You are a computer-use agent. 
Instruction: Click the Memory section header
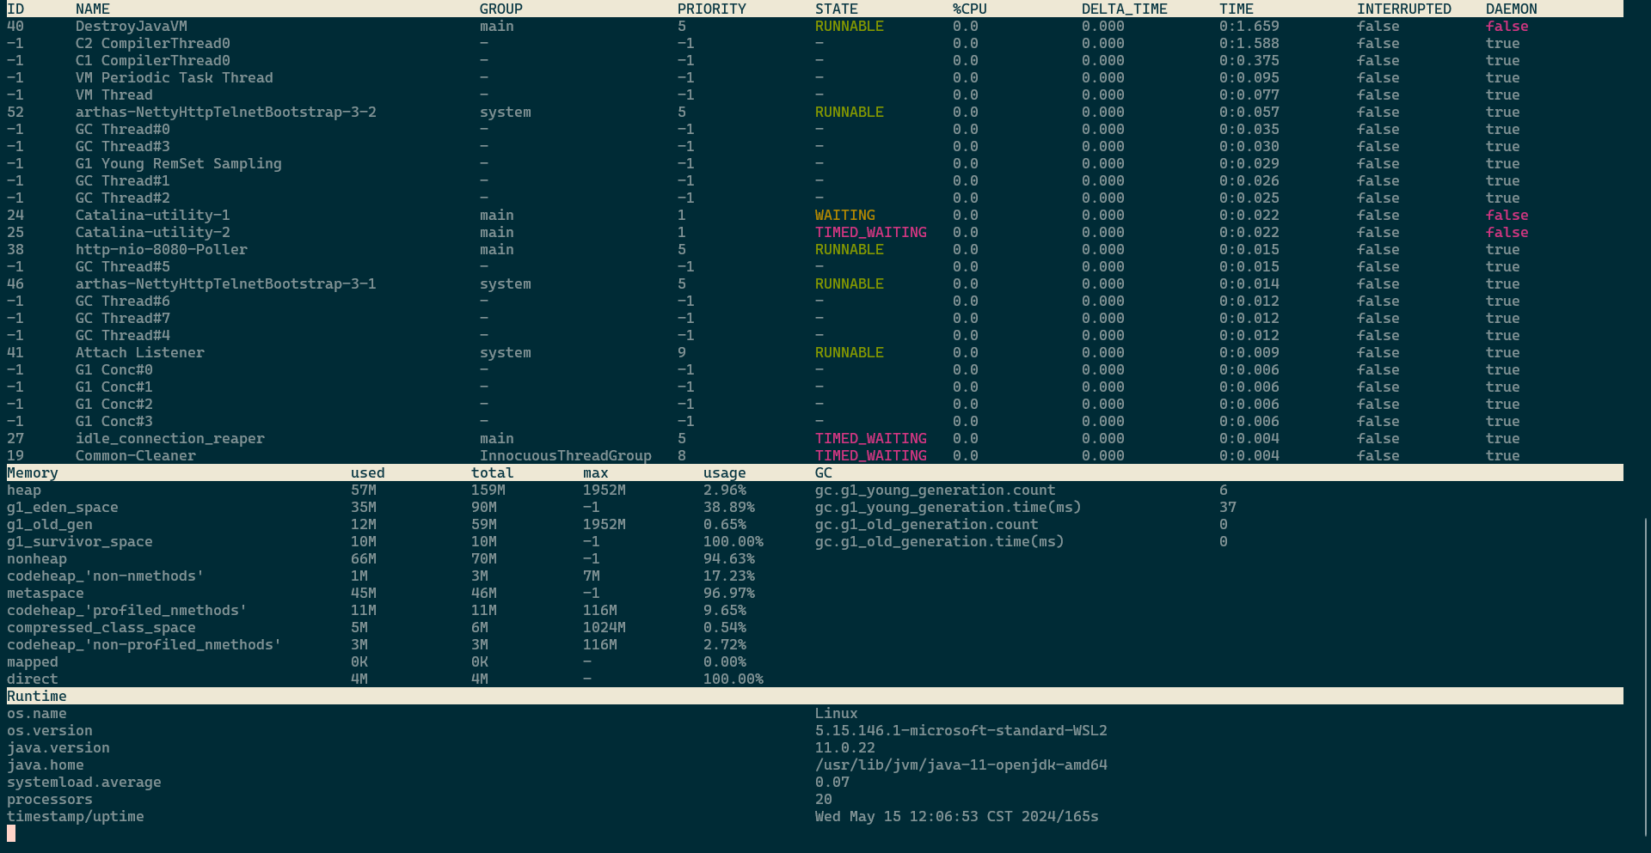click(33, 473)
